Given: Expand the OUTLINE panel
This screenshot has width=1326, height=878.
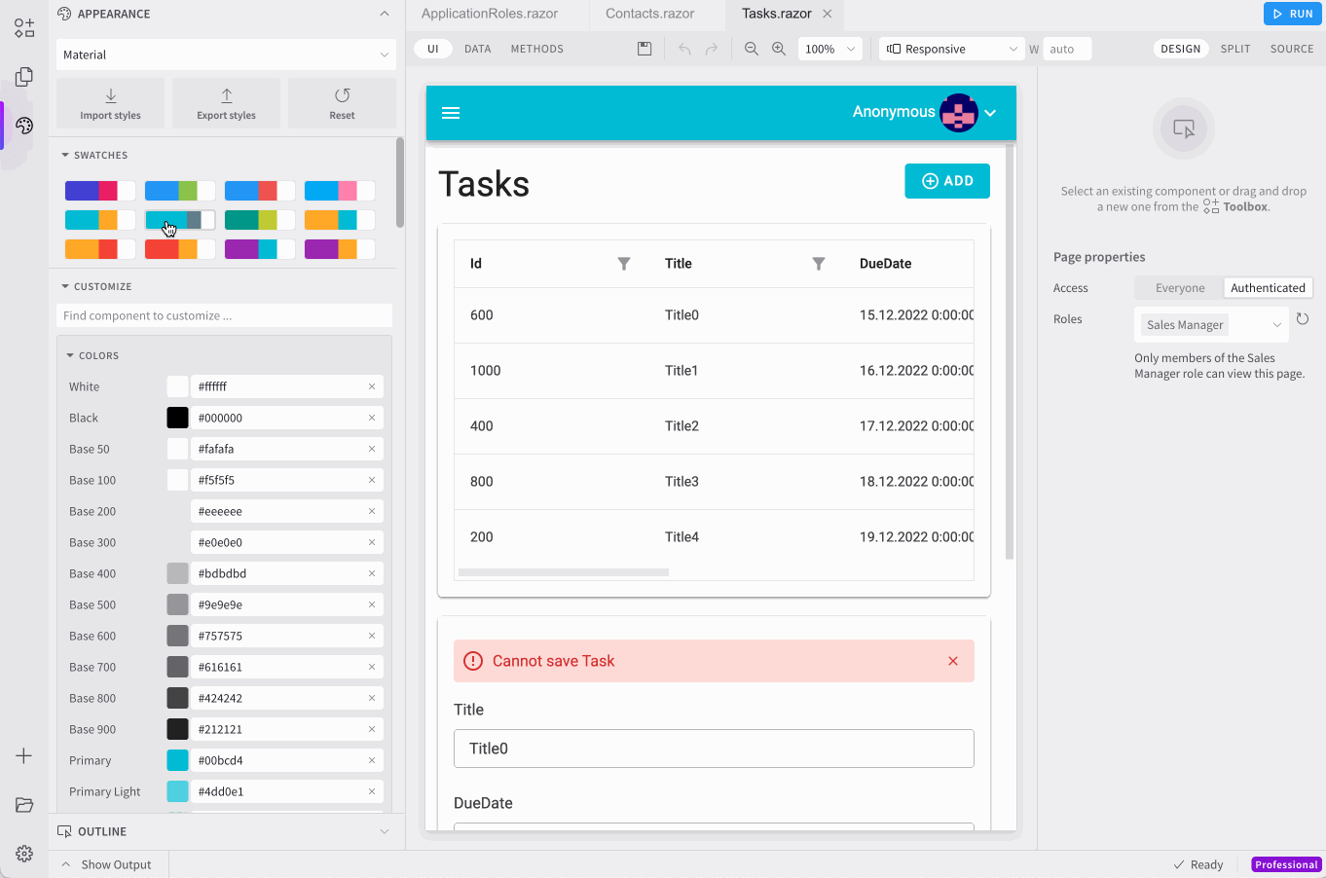Looking at the screenshot, I should [385, 831].
